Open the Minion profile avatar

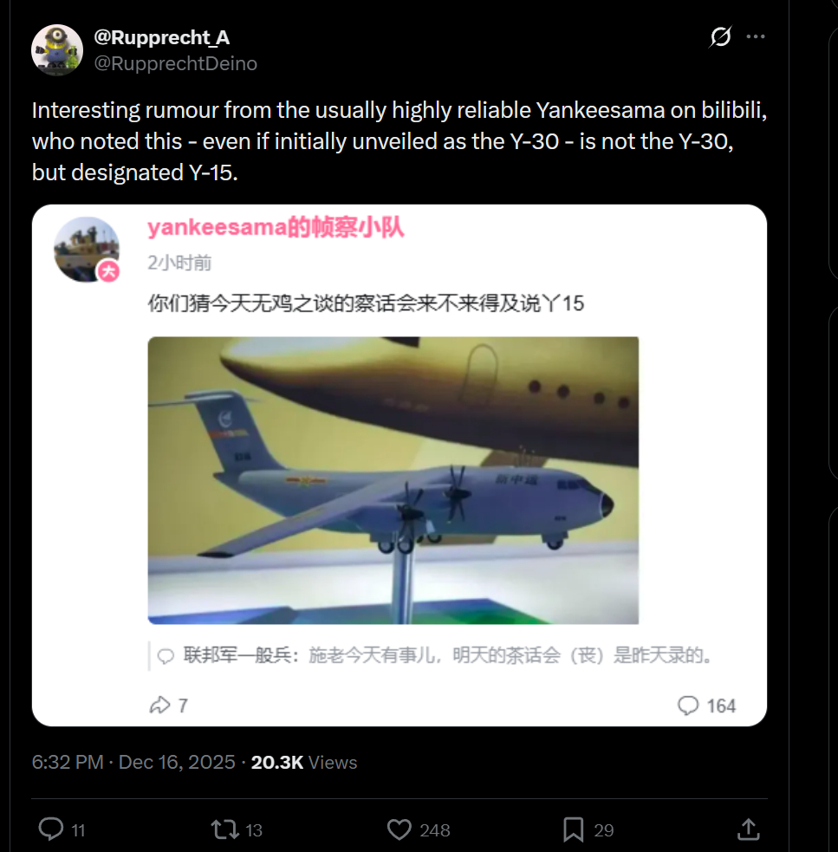57,50
